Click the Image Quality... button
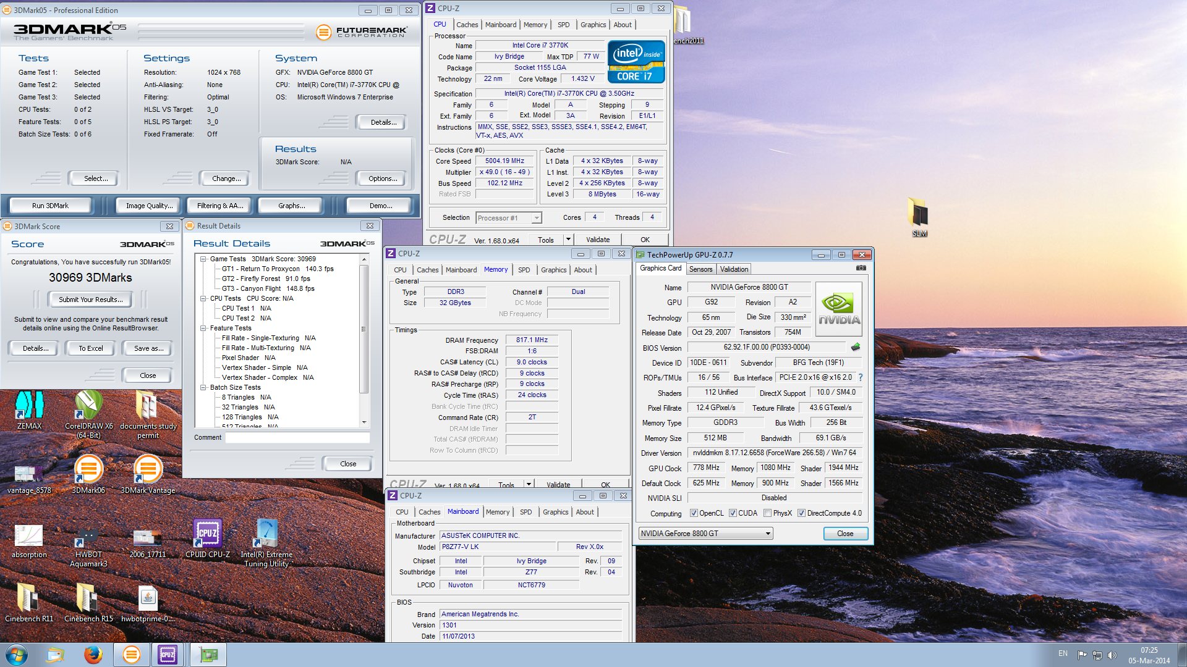 tap(149, 206)
